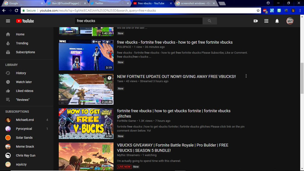Open the YouTube apps grid
This screenshot has width=304, height=171.
pyautogui.click(x=266, y=21)
